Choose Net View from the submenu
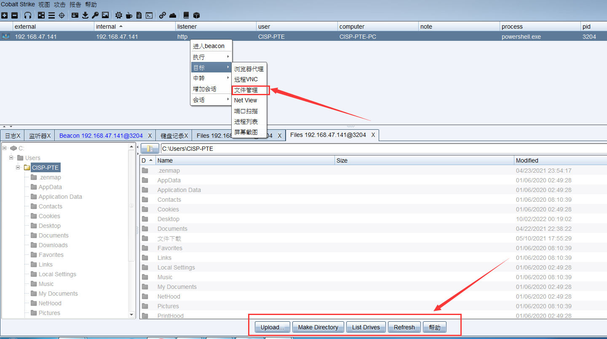The height and width of the screenshot is (339, 607). pyautogui.click(x=250, y=100)
